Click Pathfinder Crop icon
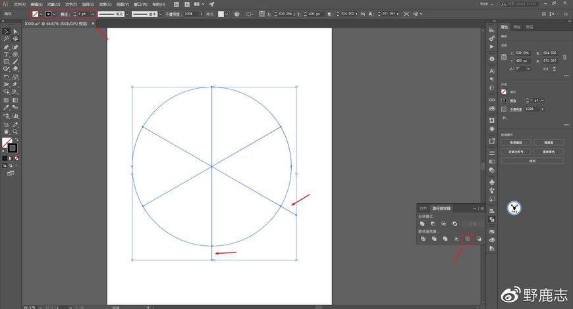Viewport: 573px width, 309px height. [x=456, y=239]
